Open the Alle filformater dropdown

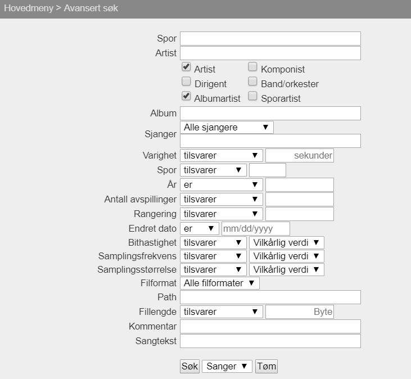tap(220, 283)
